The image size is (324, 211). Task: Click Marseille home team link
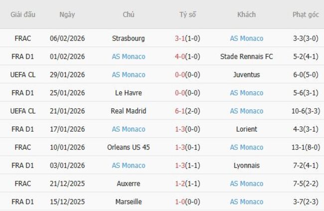click(129, 202)
